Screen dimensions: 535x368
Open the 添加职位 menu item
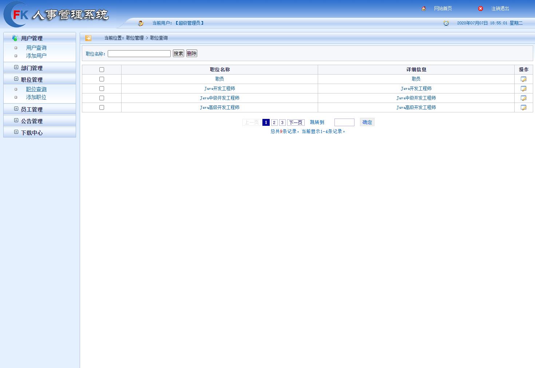click(36, 97)
